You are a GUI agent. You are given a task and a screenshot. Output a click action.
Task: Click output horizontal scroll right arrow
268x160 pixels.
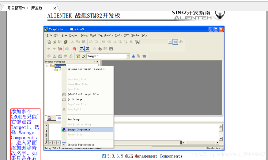(x=217, y=143)
